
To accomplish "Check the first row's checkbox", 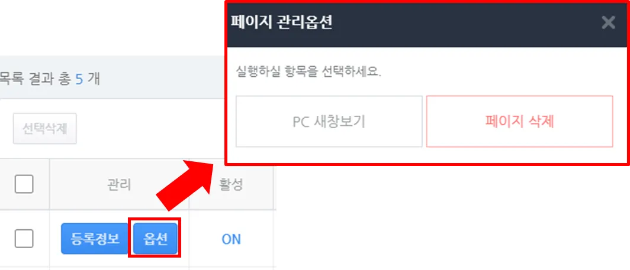I will pyautogui.click(x=24, y=239).
